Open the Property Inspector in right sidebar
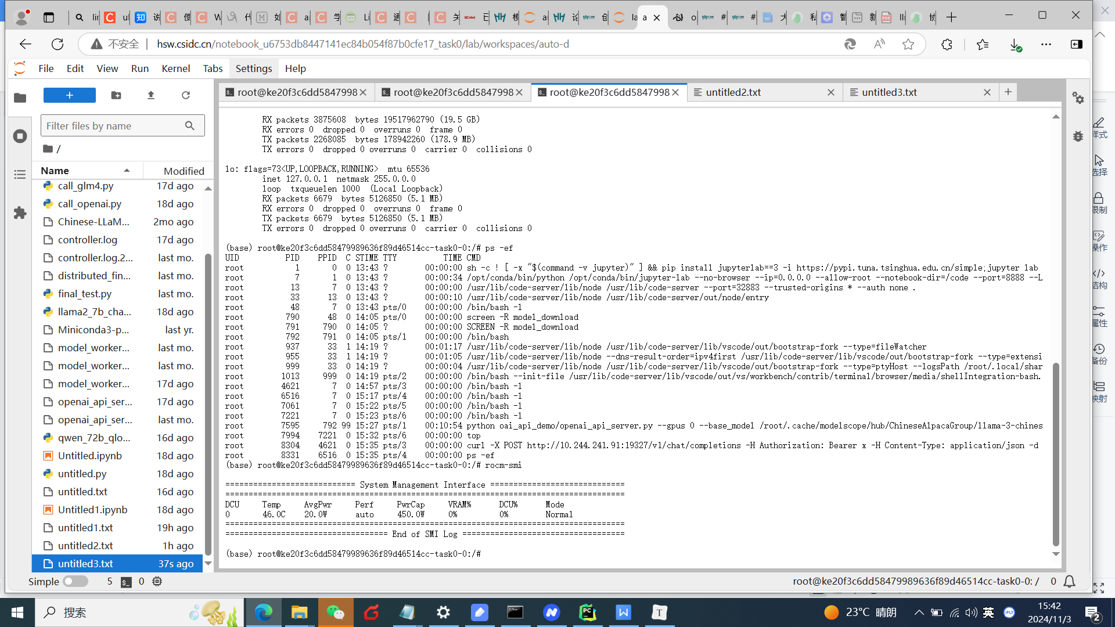Image resolution: width=1115 pixels, height=627 pixels. tap(1078, 98)
